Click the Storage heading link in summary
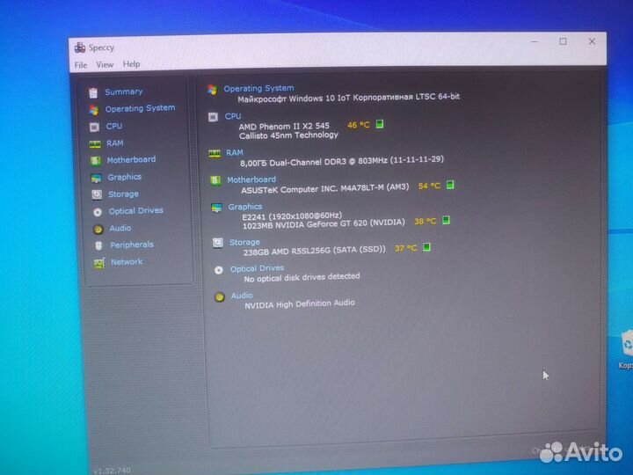Screen dimensions: 633x475 coord(244,243)
